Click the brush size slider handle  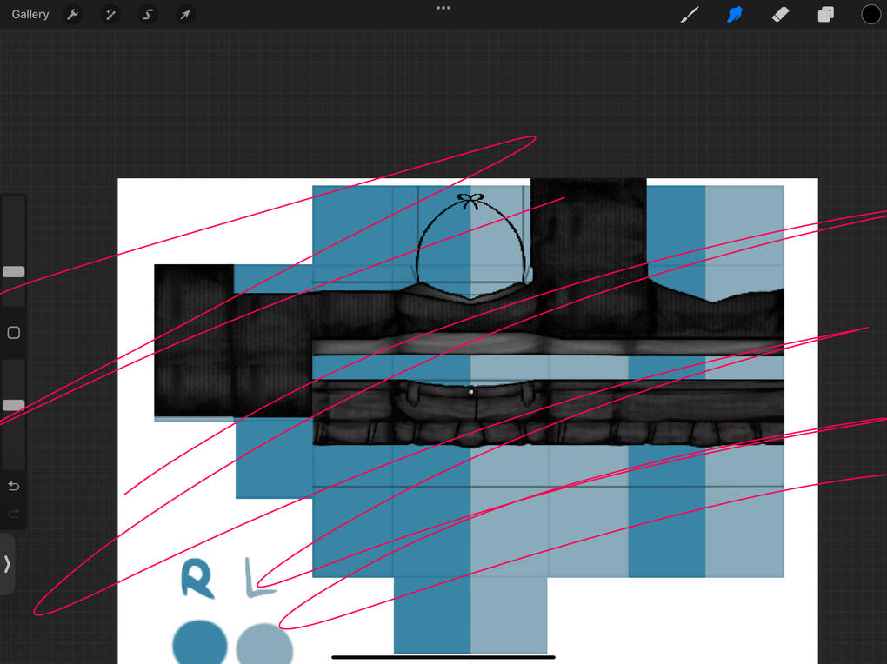click(x=14, y=272)
